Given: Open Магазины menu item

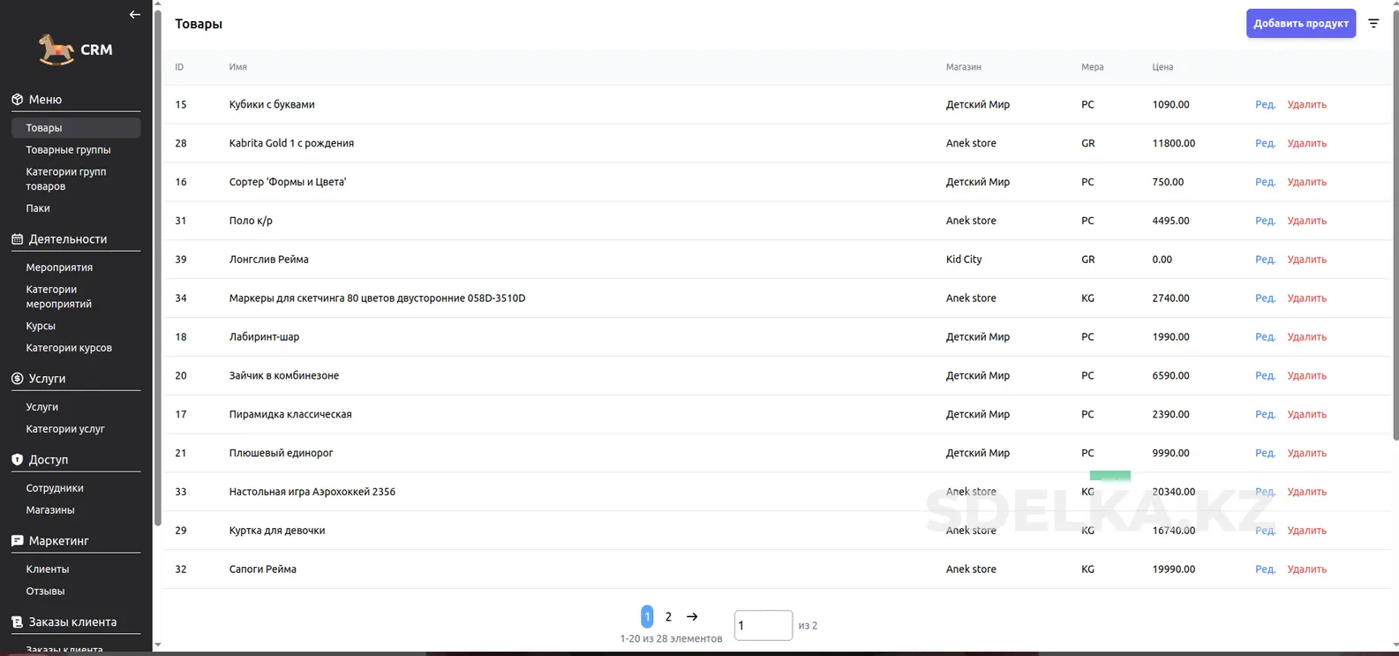Looking at the screenshot, I should [50, 510].
